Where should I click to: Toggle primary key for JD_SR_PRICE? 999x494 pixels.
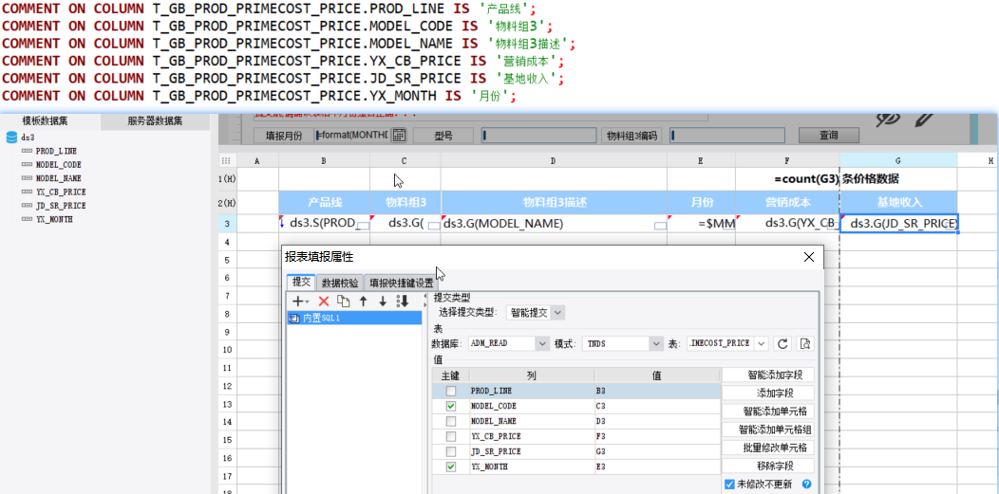pyautogui.click(x=451, y=451)
